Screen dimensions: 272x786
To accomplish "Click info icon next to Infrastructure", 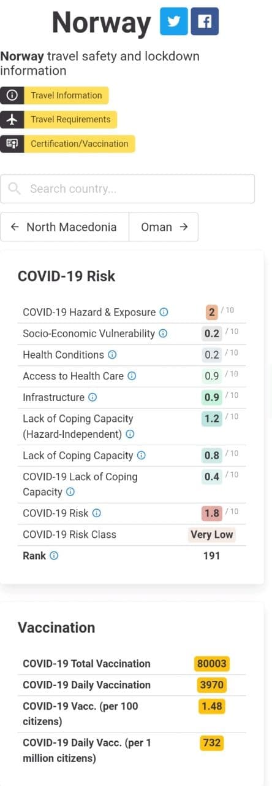I will tap(93, 397).
